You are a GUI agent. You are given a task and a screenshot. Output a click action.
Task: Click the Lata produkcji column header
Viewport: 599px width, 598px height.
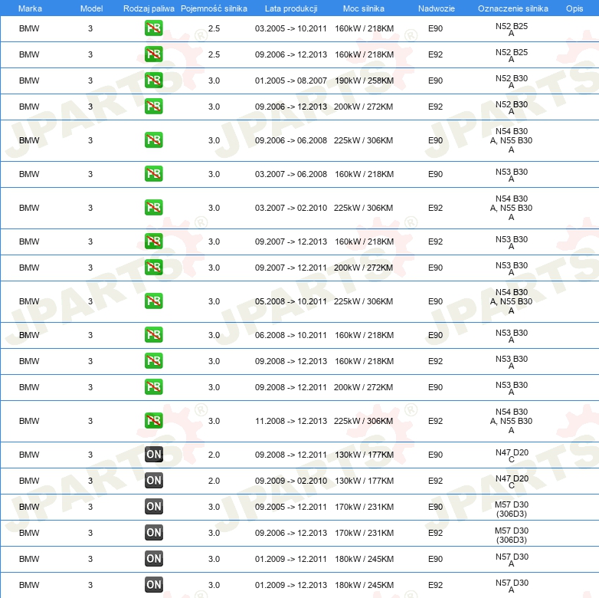pos(290,8)
